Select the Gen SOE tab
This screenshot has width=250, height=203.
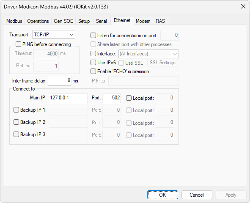(63, 21)
